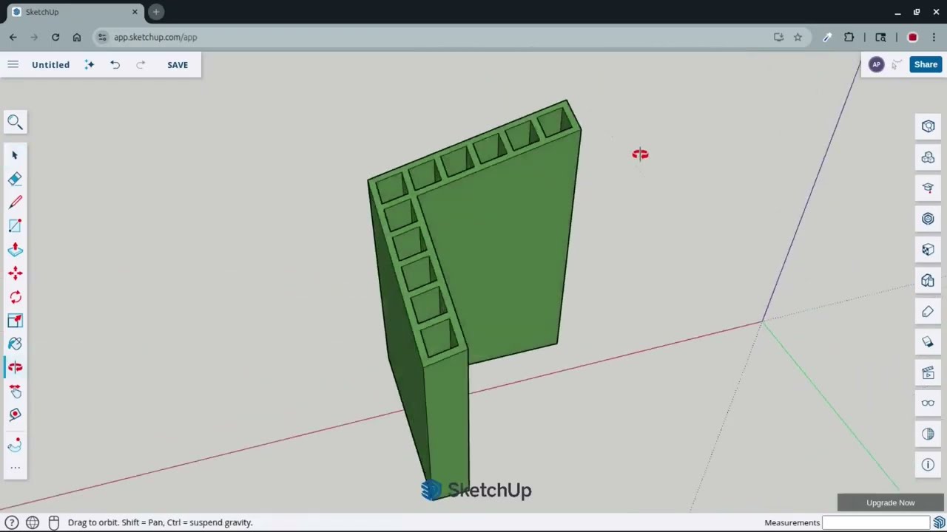Click the Untitled model name
This screenshot has height=532, width=947.
[50, 64]
